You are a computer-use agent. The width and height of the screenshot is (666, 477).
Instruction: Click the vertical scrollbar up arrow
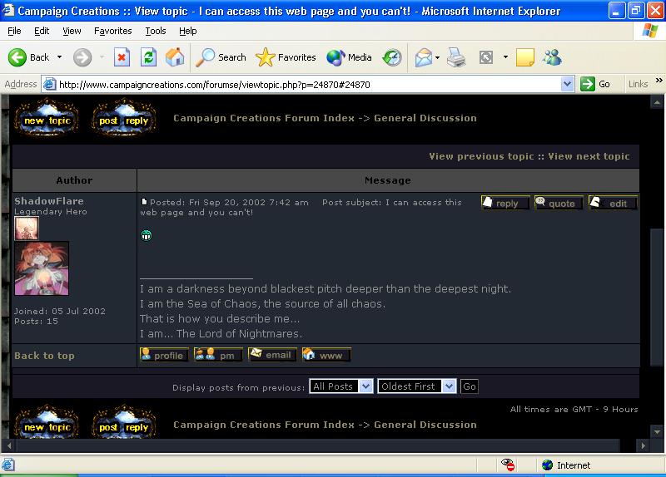[657, 102]
